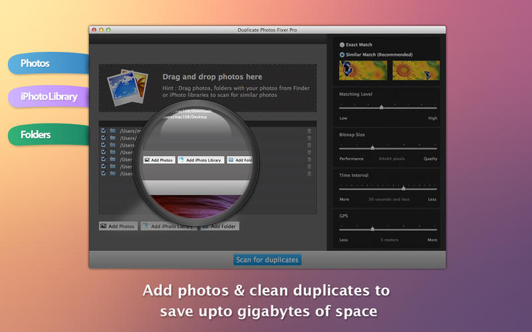Click folder icon in the second list row
Viewport: 532px width, 332px height.
(x=112, y=137)
